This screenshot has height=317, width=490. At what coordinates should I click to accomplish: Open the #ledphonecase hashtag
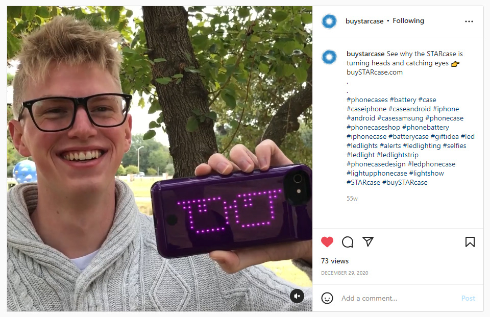coord(432,164)
